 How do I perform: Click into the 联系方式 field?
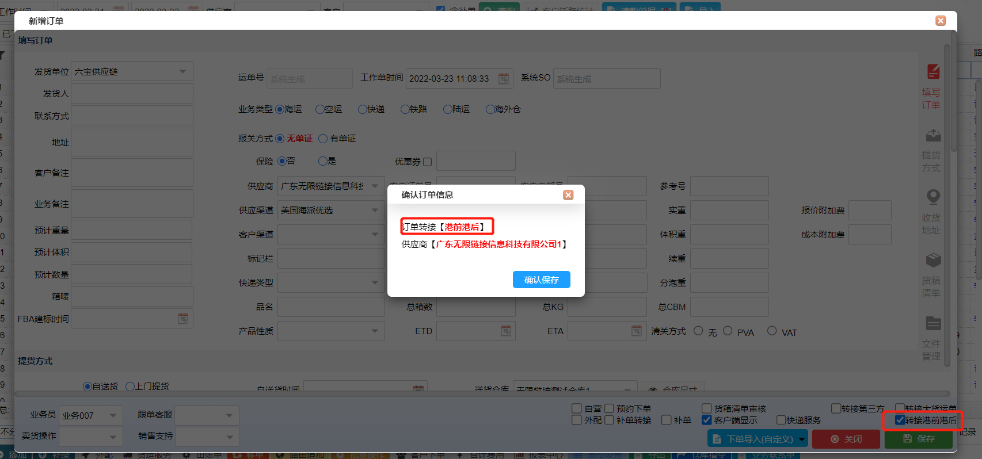click(132, 116)
